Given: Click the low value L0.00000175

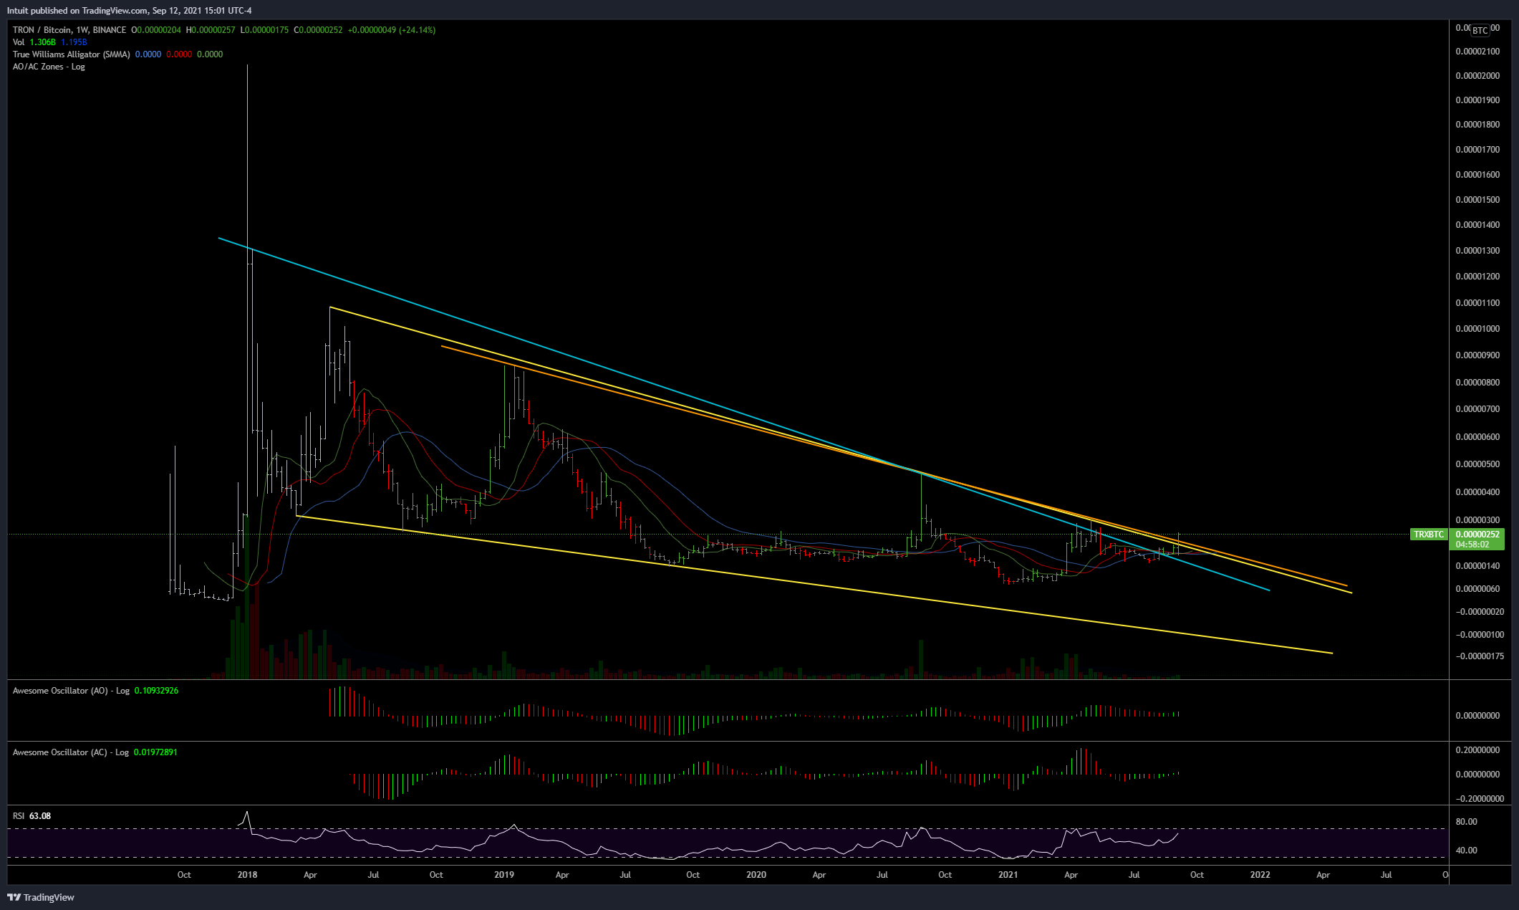Looking at the screenshot, I should tap(264, 30).
